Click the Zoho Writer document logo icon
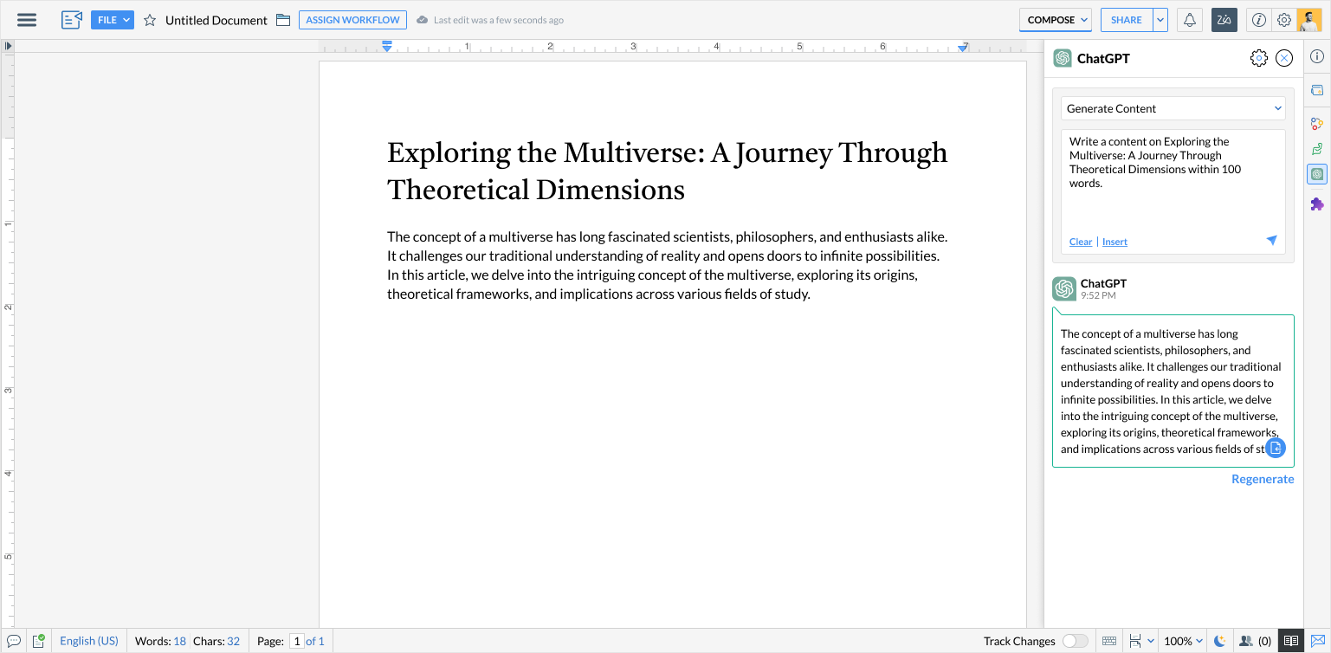Image resolution: width=1331 pixels, height=653 pixels. [x=72, y=20]
